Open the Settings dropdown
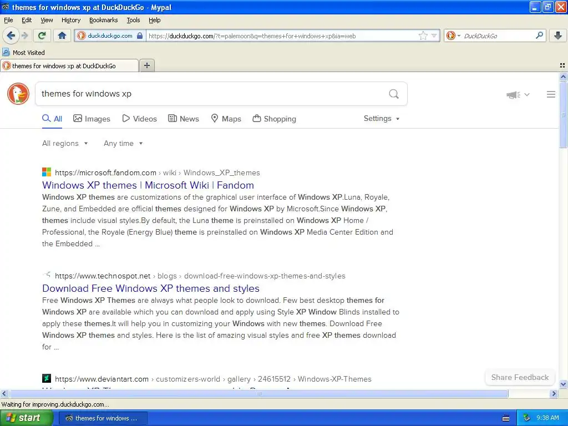The width and height of the screenshot is (568, 426). (382, 119)
